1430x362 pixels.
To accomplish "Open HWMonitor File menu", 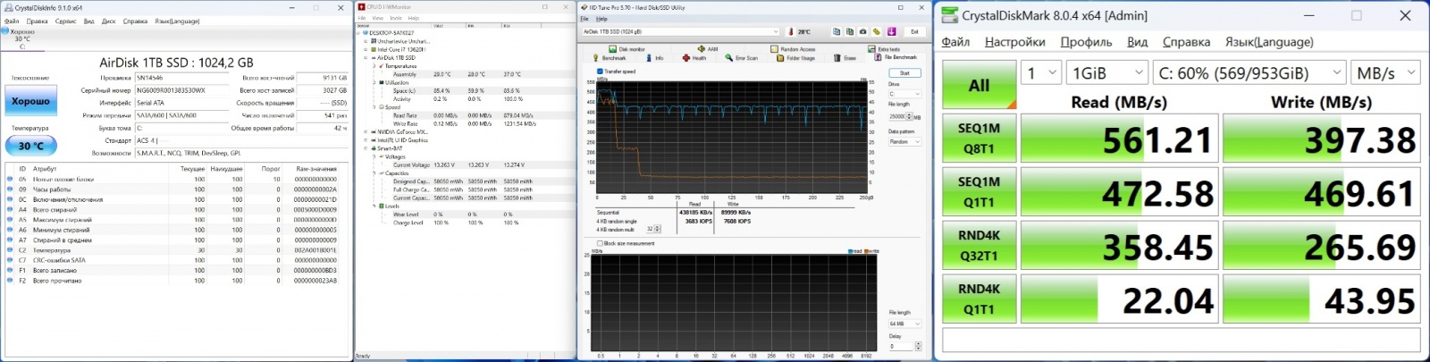I will pyautogui.click(x=362, y=18).
